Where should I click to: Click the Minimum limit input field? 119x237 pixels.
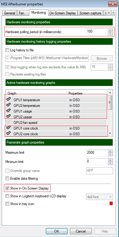point(97,161)
